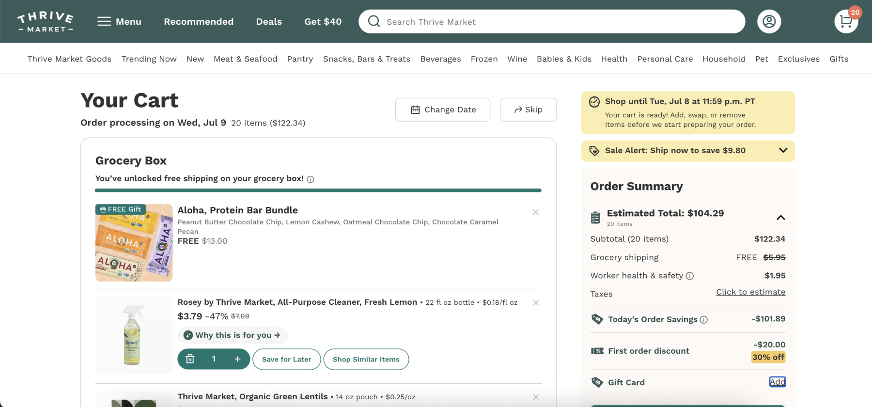Select the Frozen category
The height and width of the screenshot is (407, 872).
(484, 59)
